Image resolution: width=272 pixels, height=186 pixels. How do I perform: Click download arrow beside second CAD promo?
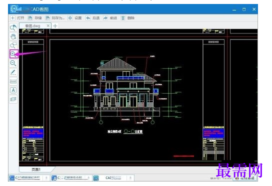pyautogui.click(x=88, y=178)
